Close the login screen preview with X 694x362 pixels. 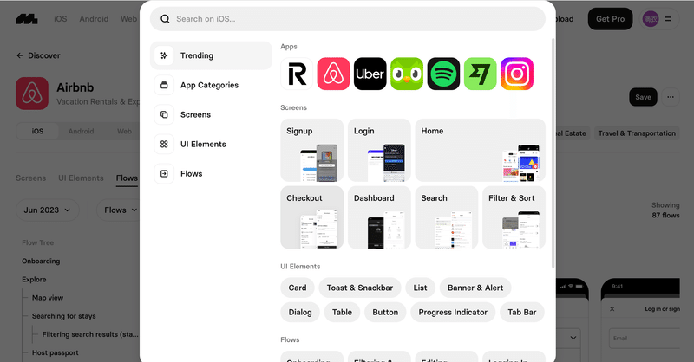[612, 309]
